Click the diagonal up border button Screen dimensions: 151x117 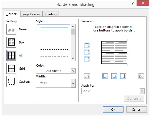(x=87, y=76)
